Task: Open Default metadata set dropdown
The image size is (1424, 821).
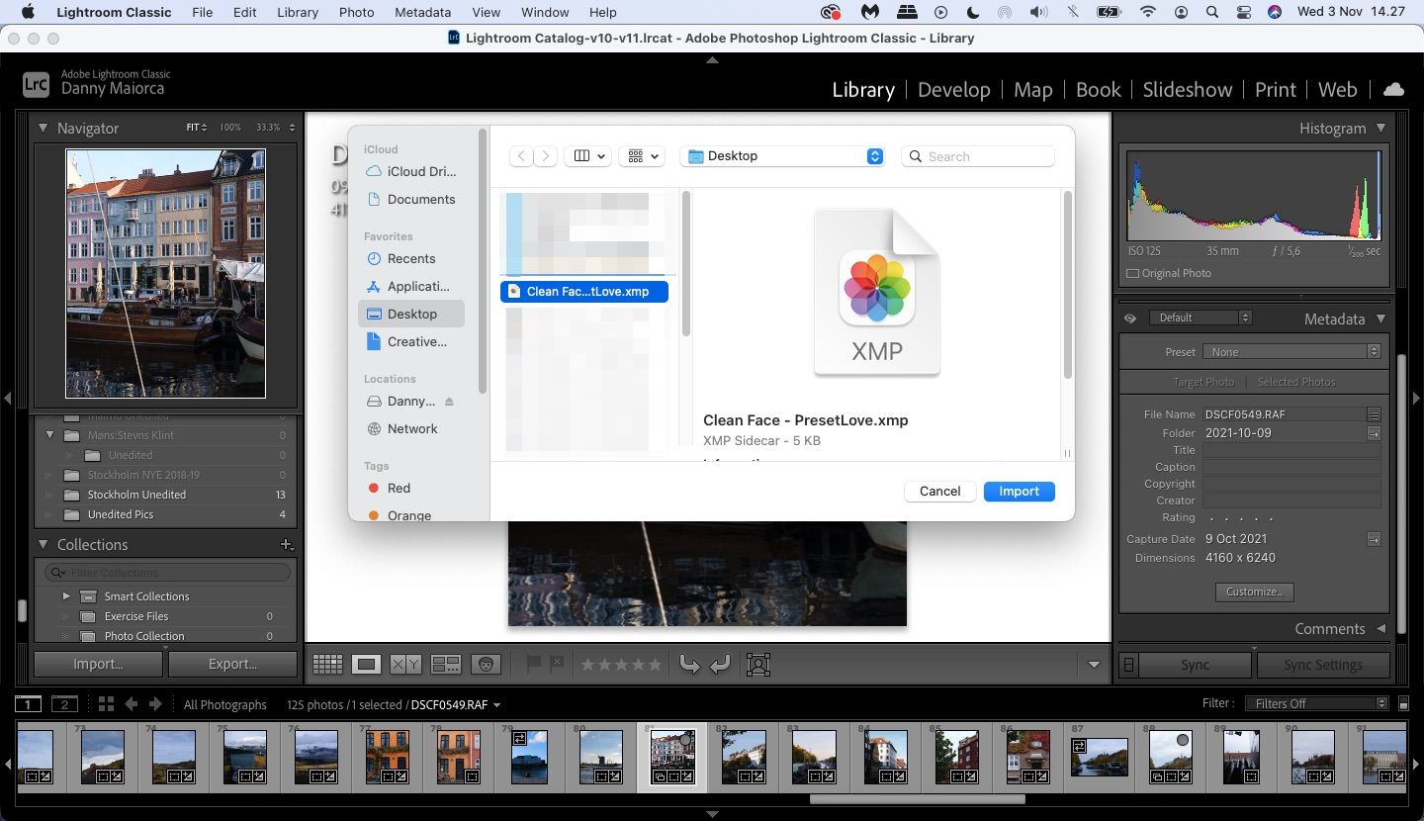Action: point(1201,319)
